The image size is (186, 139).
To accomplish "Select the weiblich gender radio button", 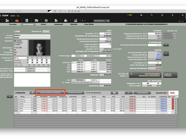I will (x=15, y=41).
